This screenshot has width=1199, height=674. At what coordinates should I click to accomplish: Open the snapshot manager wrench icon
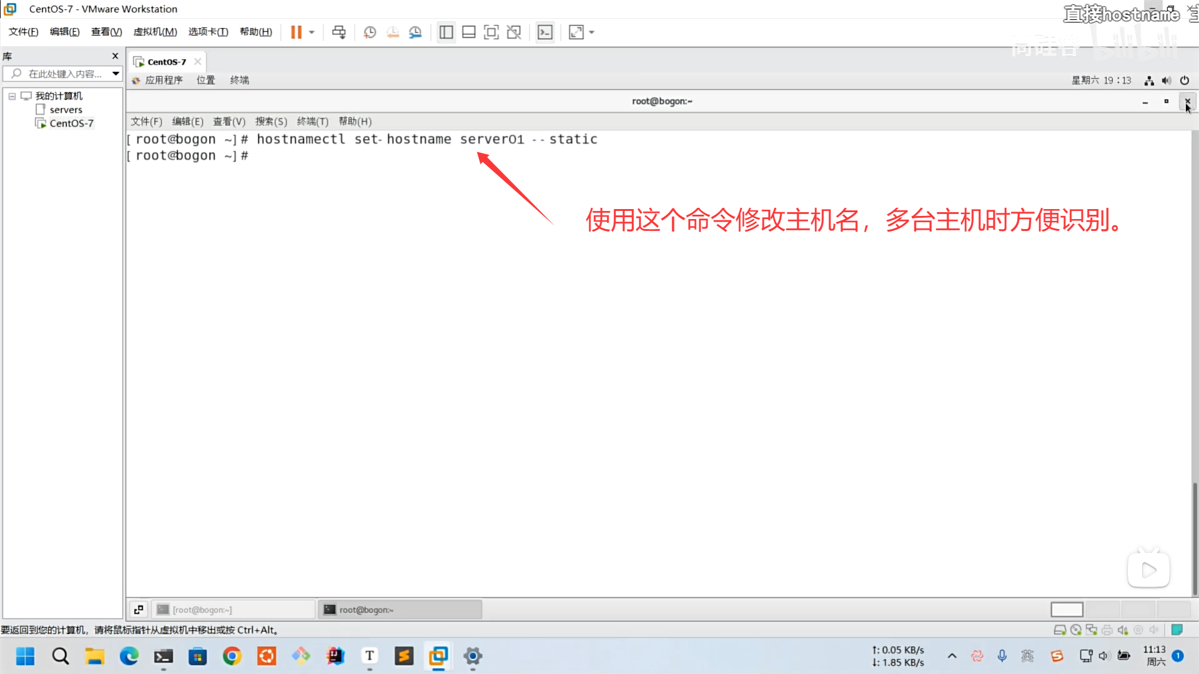(415, 32)
